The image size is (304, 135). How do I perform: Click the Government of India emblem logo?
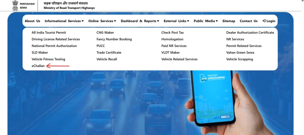[x=15, y=5]
